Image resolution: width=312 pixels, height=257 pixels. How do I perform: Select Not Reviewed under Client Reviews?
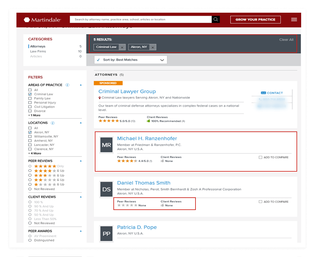(x=30, y=223)
